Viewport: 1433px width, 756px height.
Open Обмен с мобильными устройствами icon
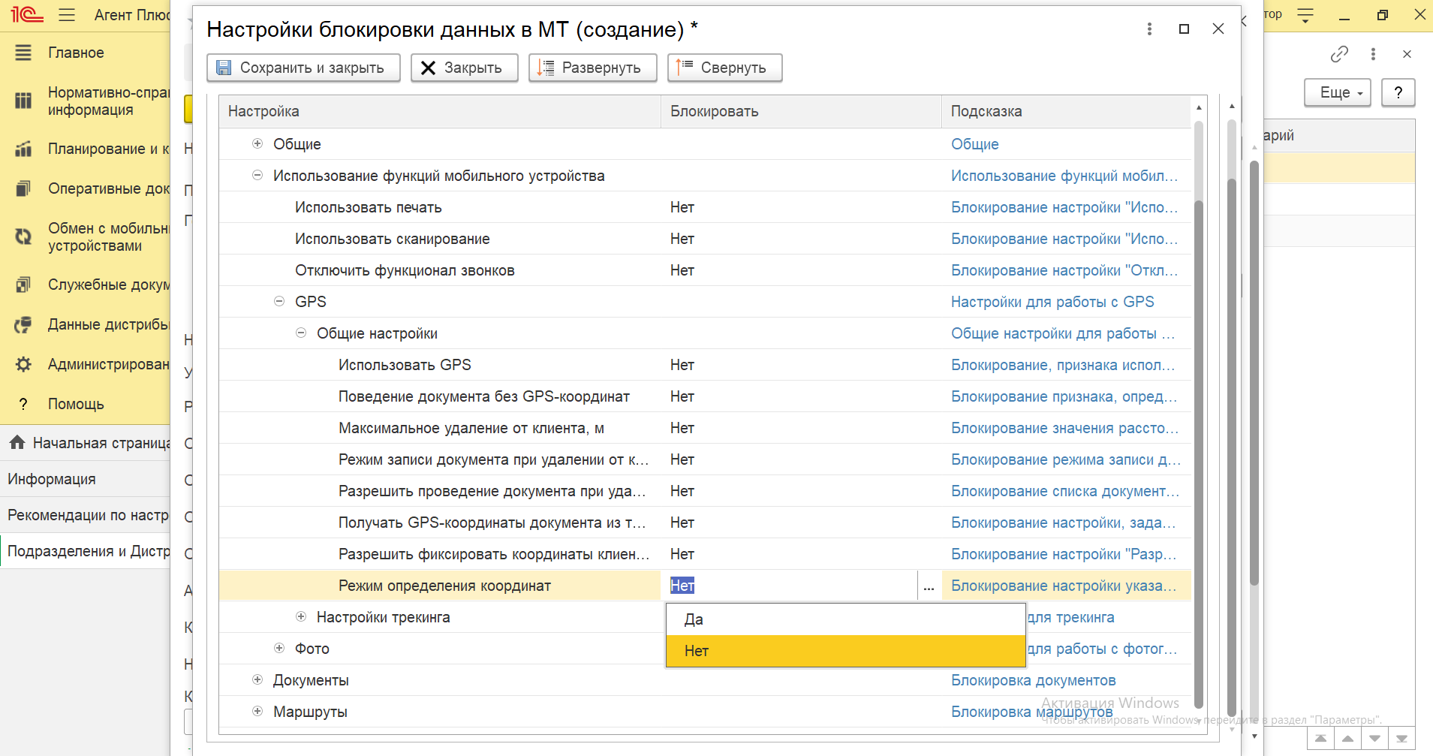(x=23, y=236)
